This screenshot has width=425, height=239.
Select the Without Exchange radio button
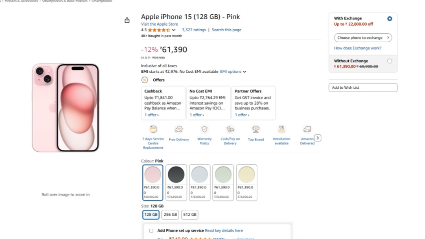pos(389,61)
